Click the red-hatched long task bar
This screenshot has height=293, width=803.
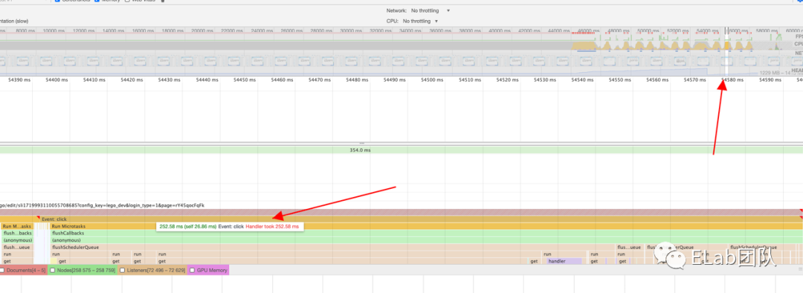(401, 212)
